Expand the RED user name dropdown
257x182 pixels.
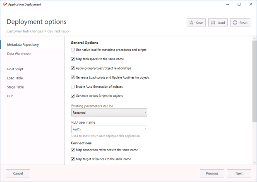[x=109, y=129]
